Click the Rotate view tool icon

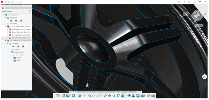pyautogui.click(x=114, y=96)
